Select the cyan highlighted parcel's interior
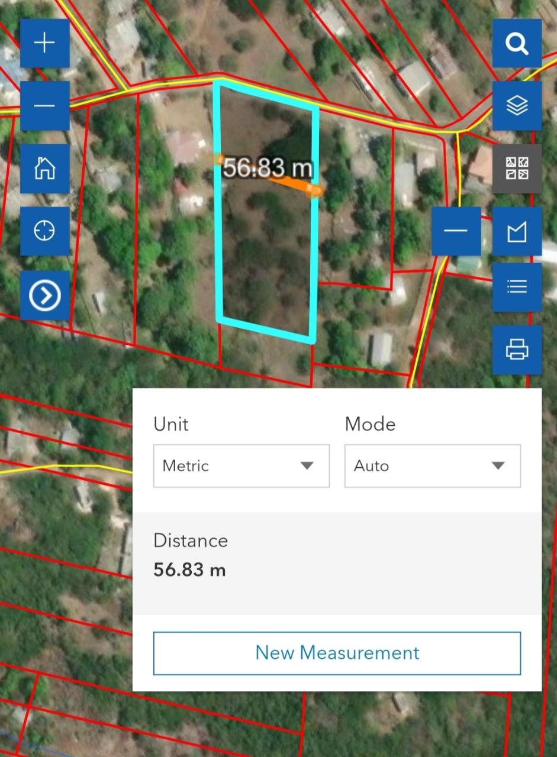The width and height of the screenshot is (557, 757). point(266,260)
